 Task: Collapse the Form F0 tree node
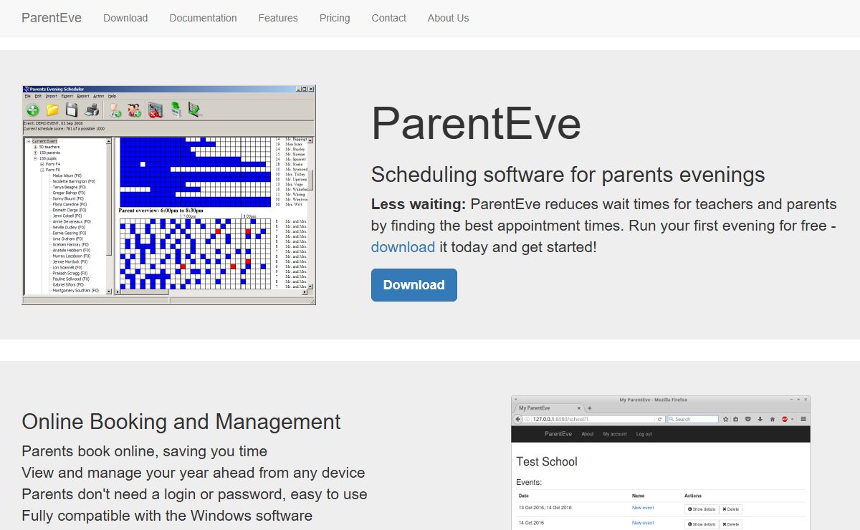[42, 170]
